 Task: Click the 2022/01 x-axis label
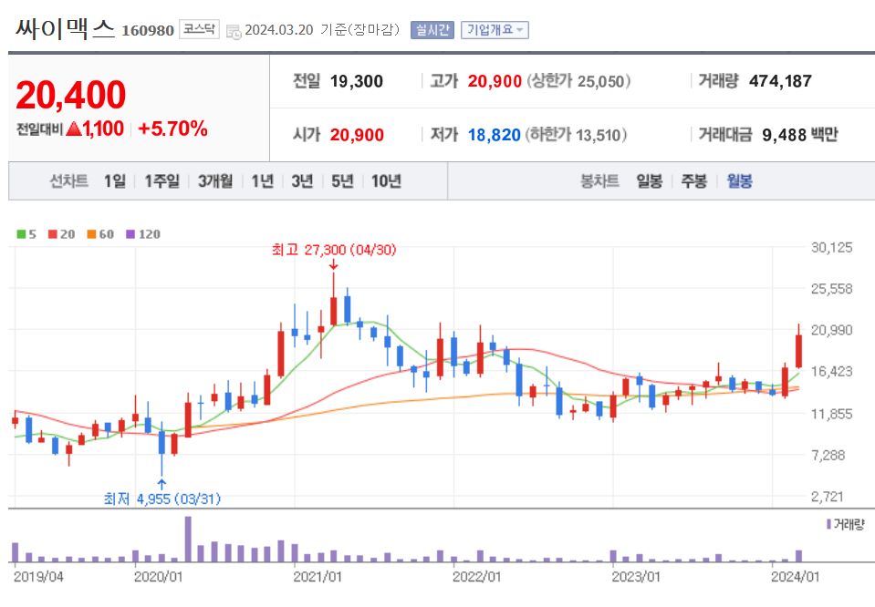pos(476,576)
